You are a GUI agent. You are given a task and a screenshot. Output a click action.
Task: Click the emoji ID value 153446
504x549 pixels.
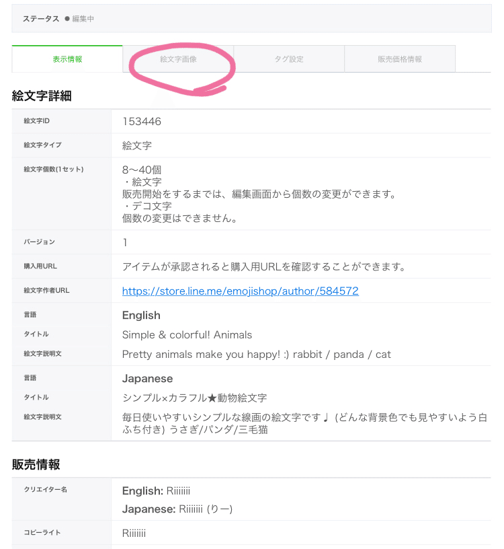coord(142,122)
